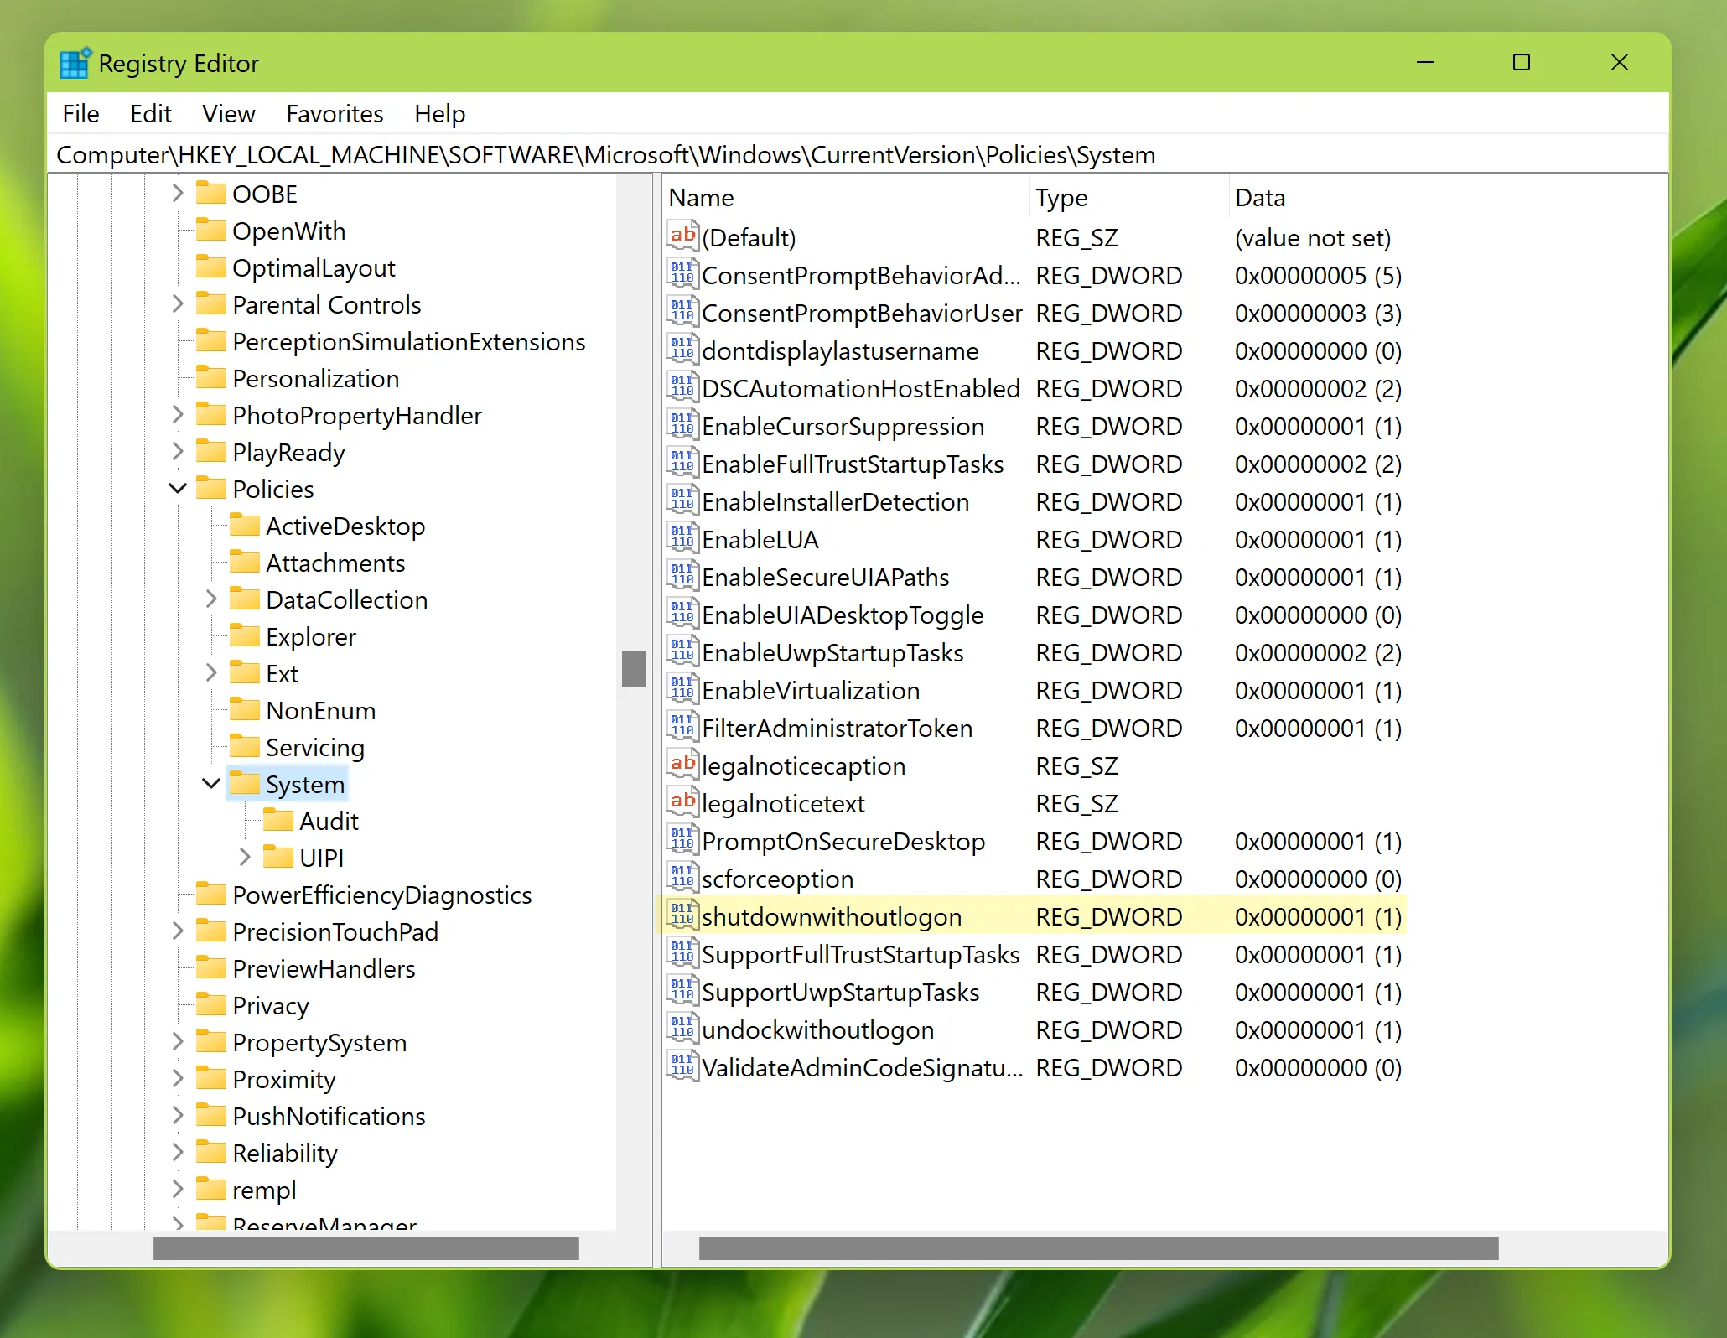Open the File menu
The image size is (1727, 1338).
[x=80, y=113]
